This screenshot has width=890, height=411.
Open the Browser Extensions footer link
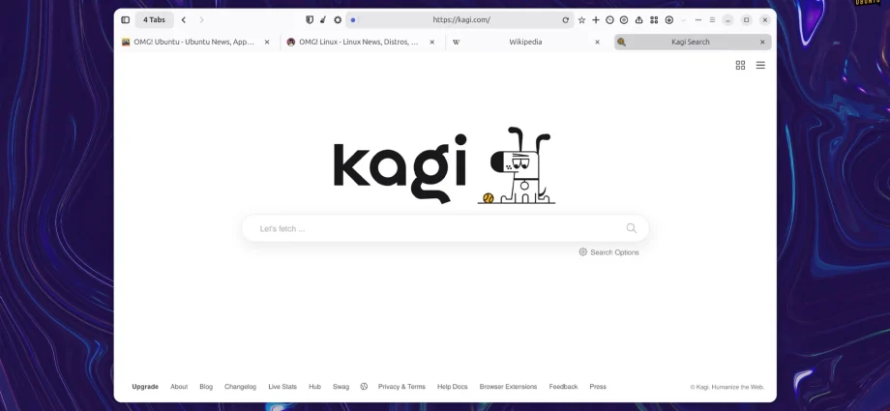pyautogui.click(x=508, y=387)
